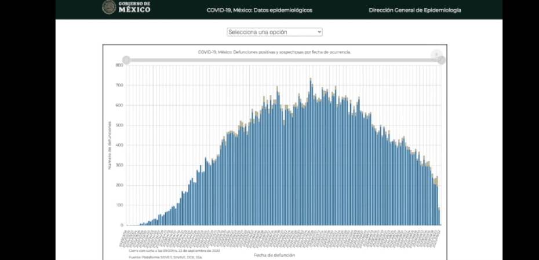Image resolution: width=539 pixels, height=260 pixels.
Task: Click 'COVID-19, México: Datos epidemiológicos' header title
Action: 258,10
